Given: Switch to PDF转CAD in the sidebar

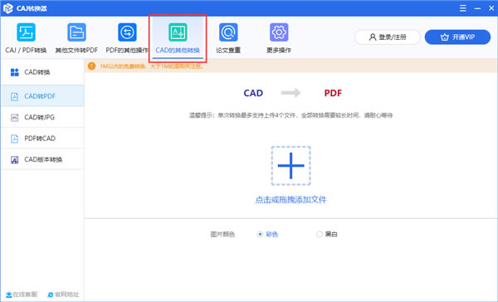Looking at the screenshot, I should pyautogui.click(x=42, y=139).
